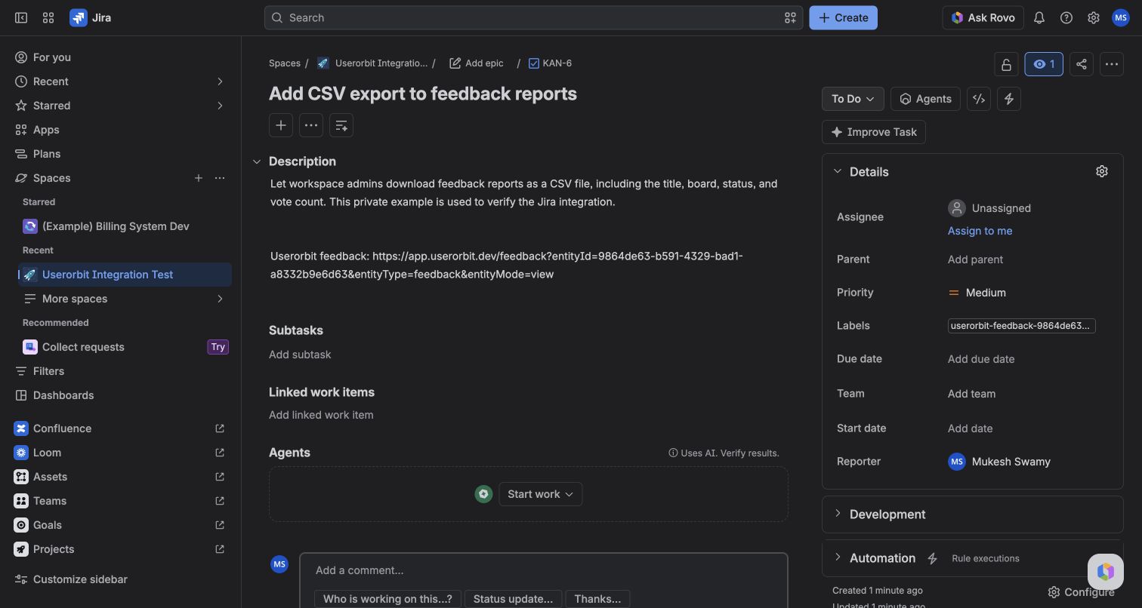Screen dimensions: 1142x608
Task: Expand Starred in the sidebar
Action: click(x=220, y=106)
